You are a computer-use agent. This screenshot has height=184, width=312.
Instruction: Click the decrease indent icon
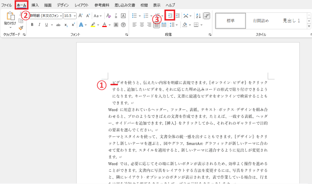pos(170,16)
